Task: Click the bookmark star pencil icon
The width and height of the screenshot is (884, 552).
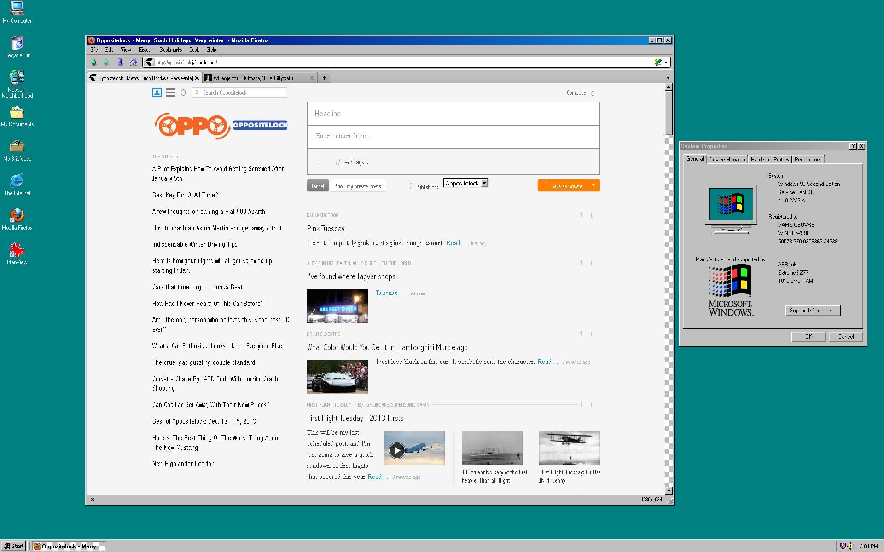Action: tap(658, 62)
